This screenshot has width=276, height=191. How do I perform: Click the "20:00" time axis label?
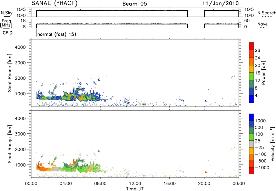pos(204,184)
